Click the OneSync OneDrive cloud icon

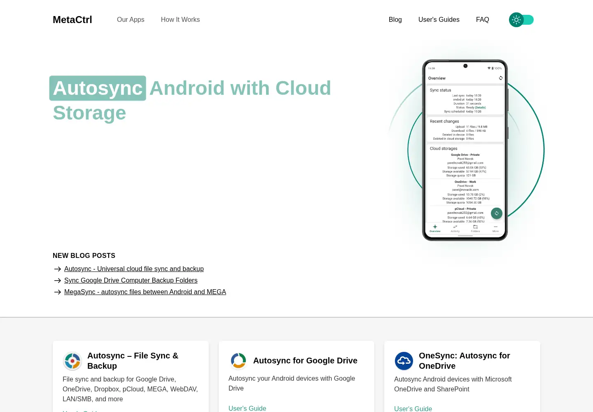(x=404, y=361)
